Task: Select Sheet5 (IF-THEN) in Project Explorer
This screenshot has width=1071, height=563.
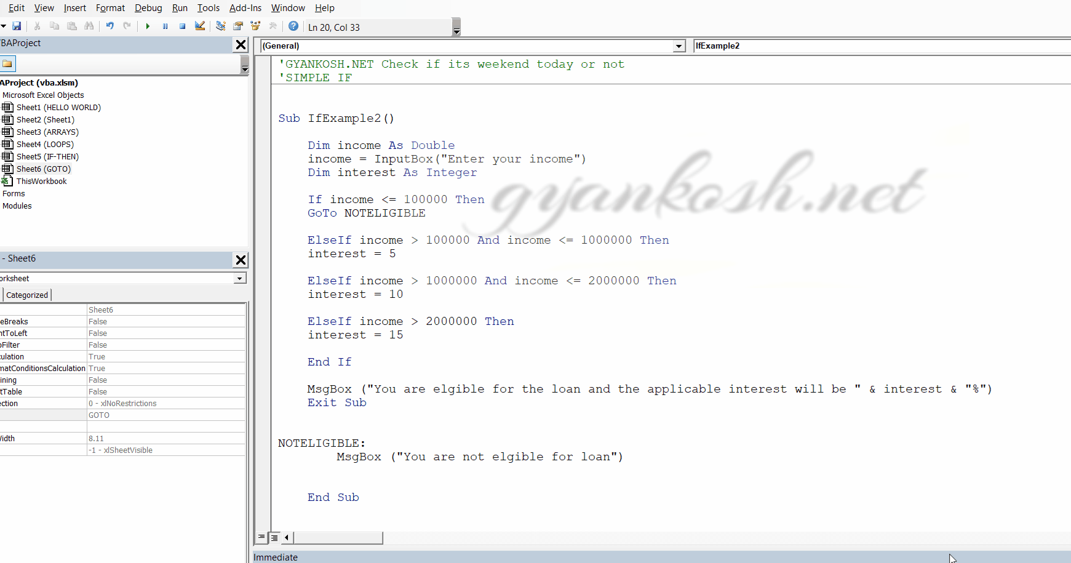Action: coord(47,156)
